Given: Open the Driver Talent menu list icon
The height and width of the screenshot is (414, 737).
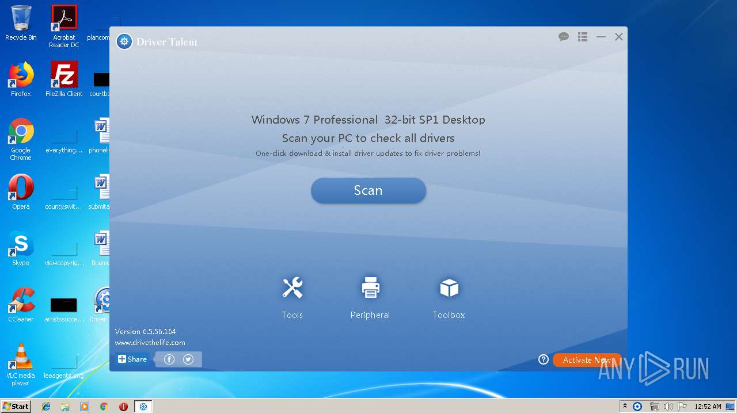Looking at the screenshot, I should pos(583,37).
